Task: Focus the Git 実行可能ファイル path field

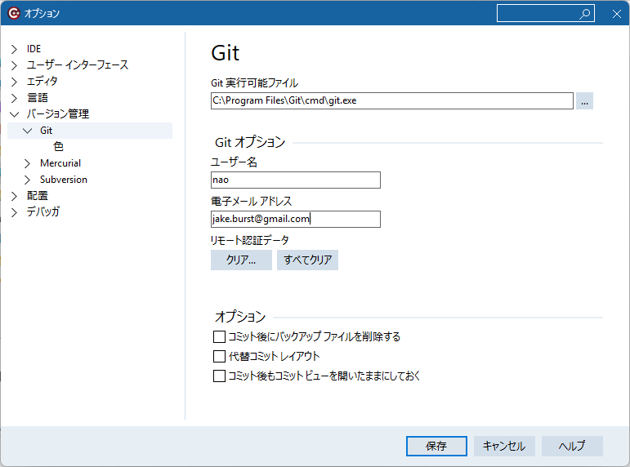Action: pos(391,100)
